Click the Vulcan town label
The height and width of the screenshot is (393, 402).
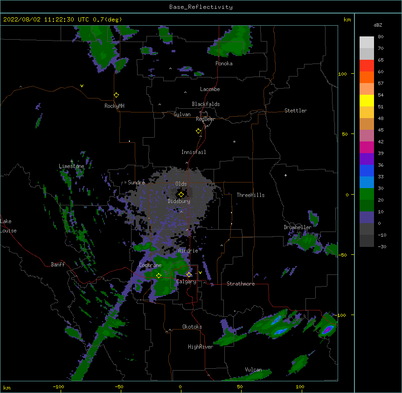[x=253, y=370]
